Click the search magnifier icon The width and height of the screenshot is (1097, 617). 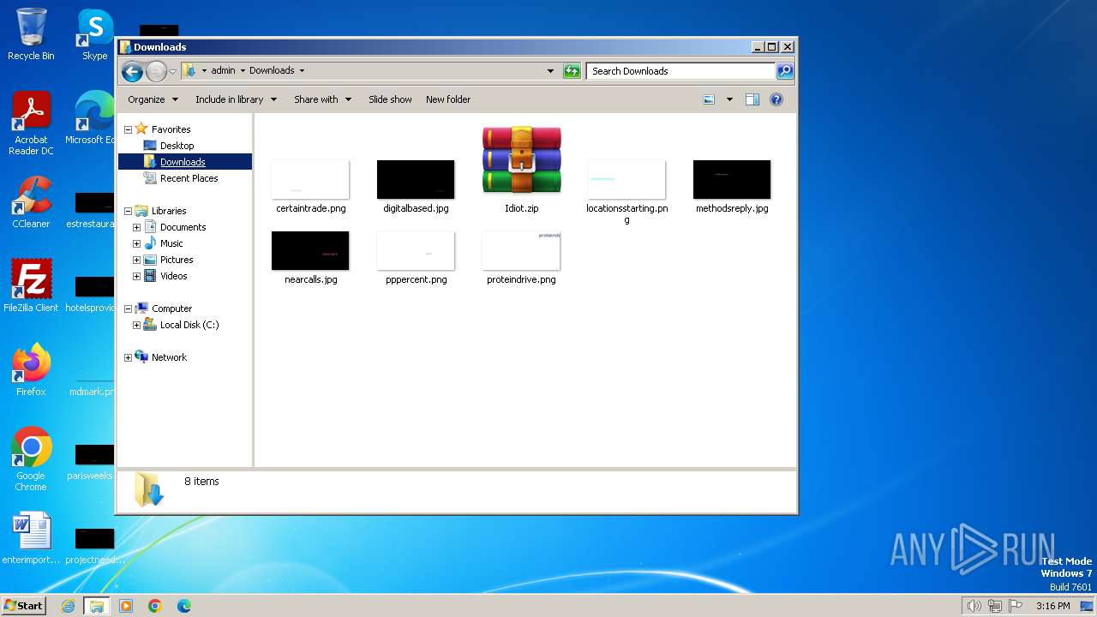click(784, 71)
